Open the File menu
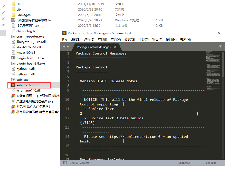Viewport: 247px width, 171px height. (65, 39)
